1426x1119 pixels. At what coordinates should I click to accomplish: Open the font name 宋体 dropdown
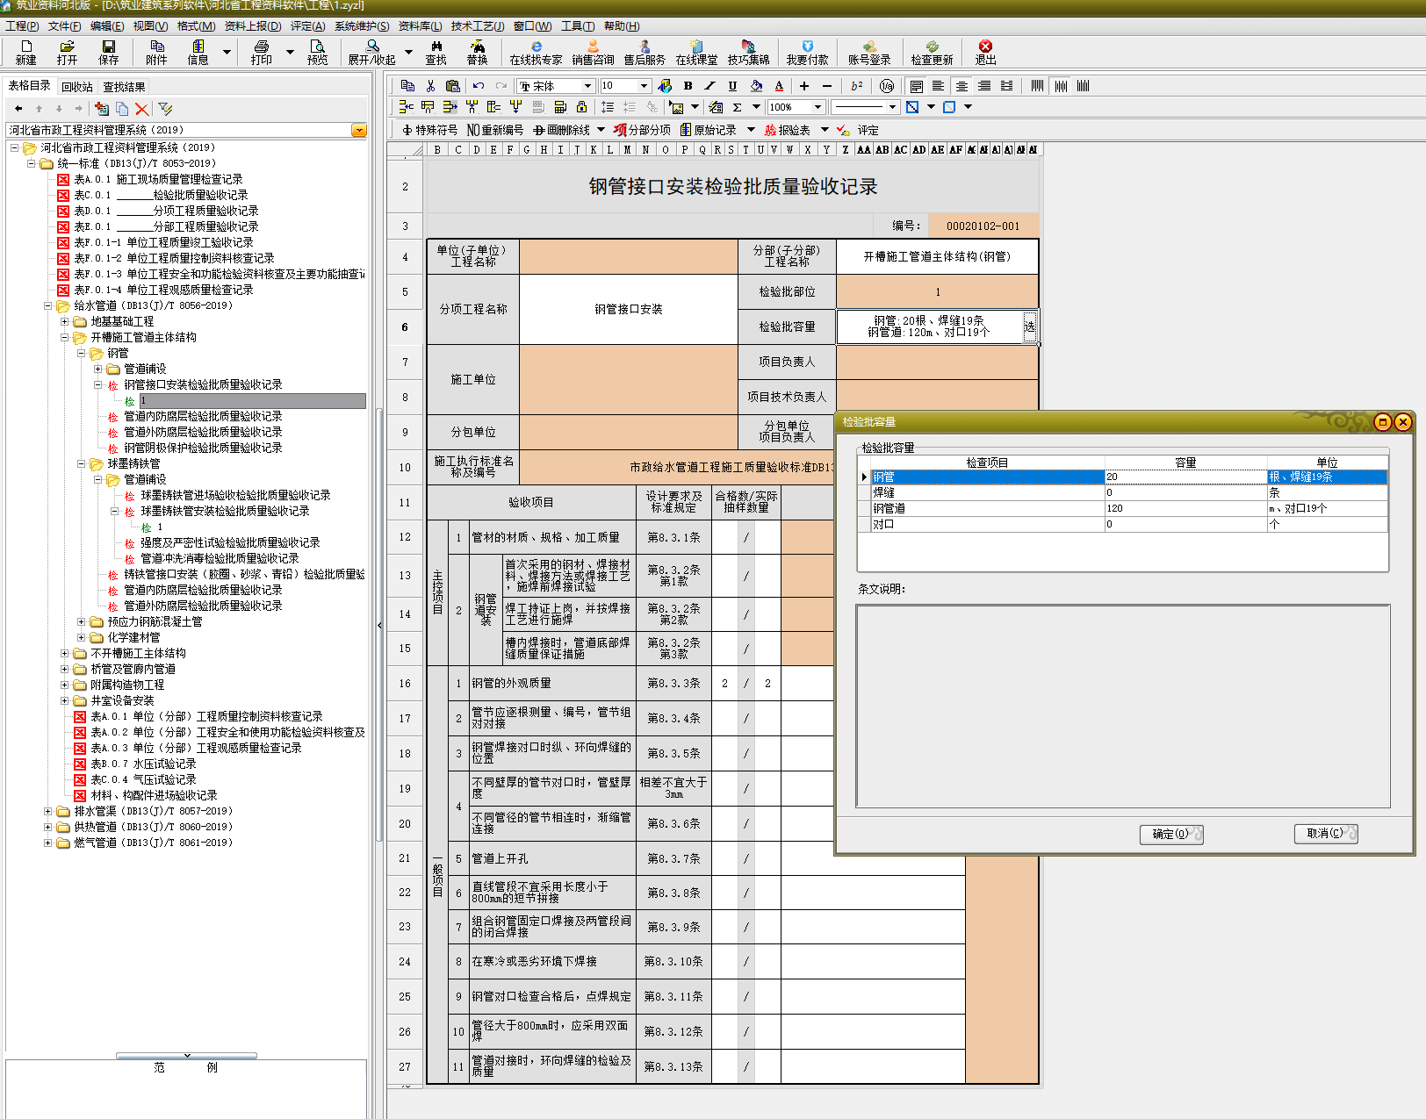[x=587, y=85]
